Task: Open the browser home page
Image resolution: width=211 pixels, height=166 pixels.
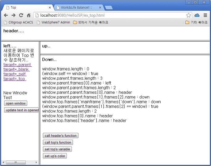Action: (29, 15)
